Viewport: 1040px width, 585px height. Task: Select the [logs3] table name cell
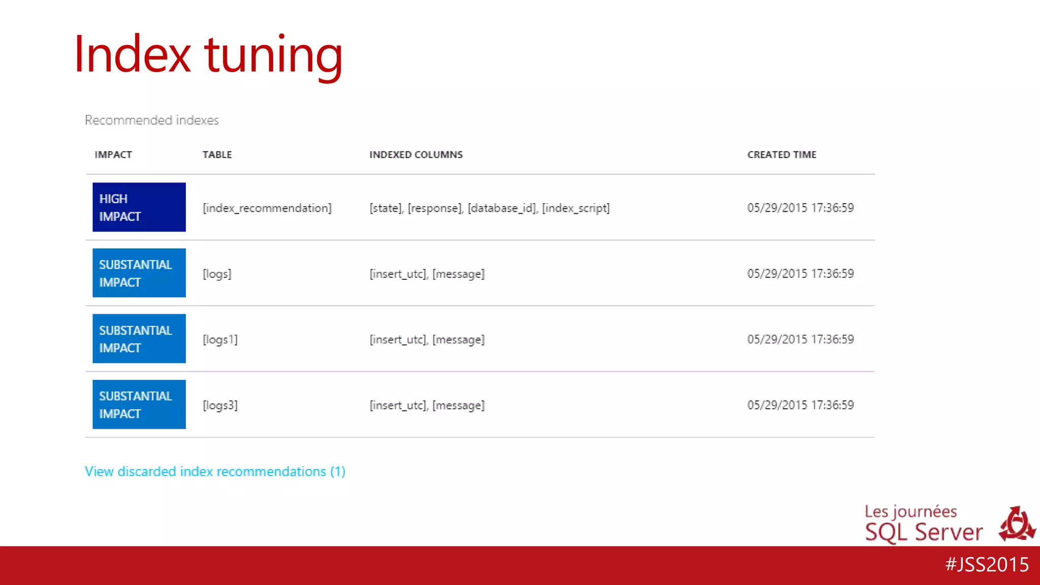click(220, 405)
